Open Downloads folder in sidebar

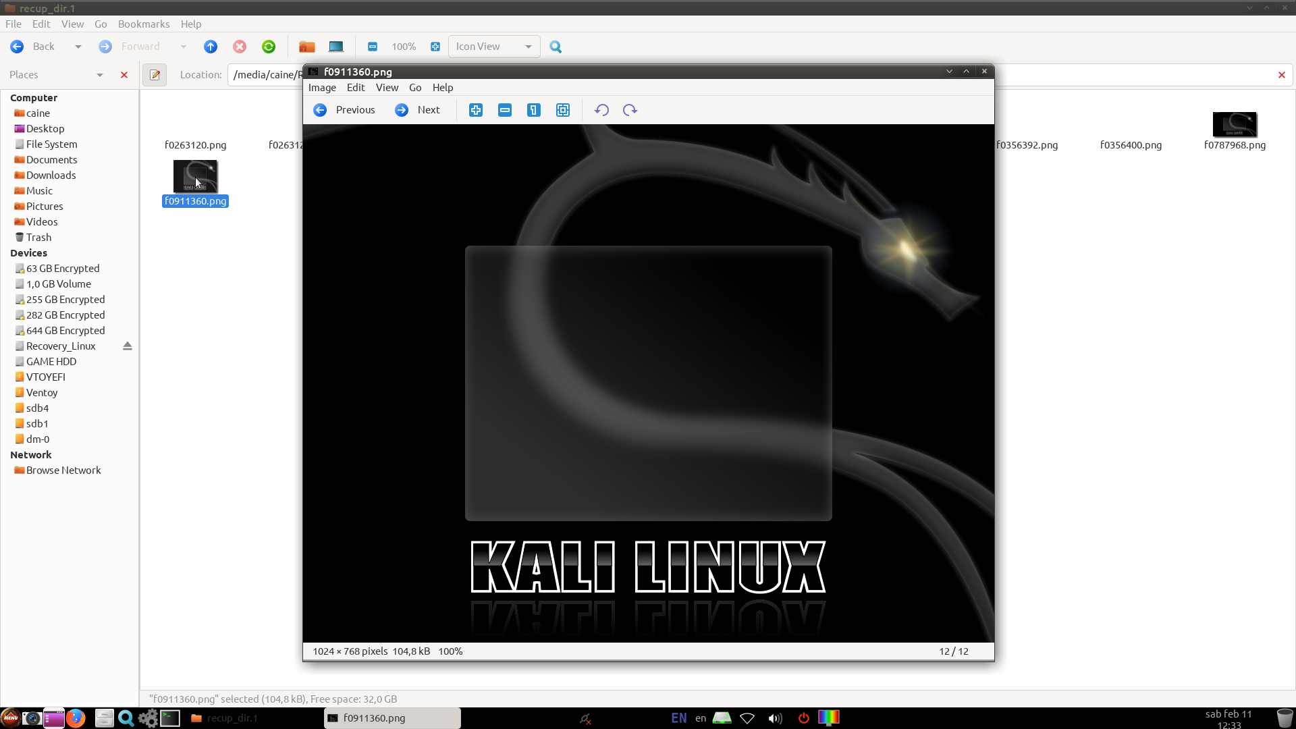[x=51, y=175]
